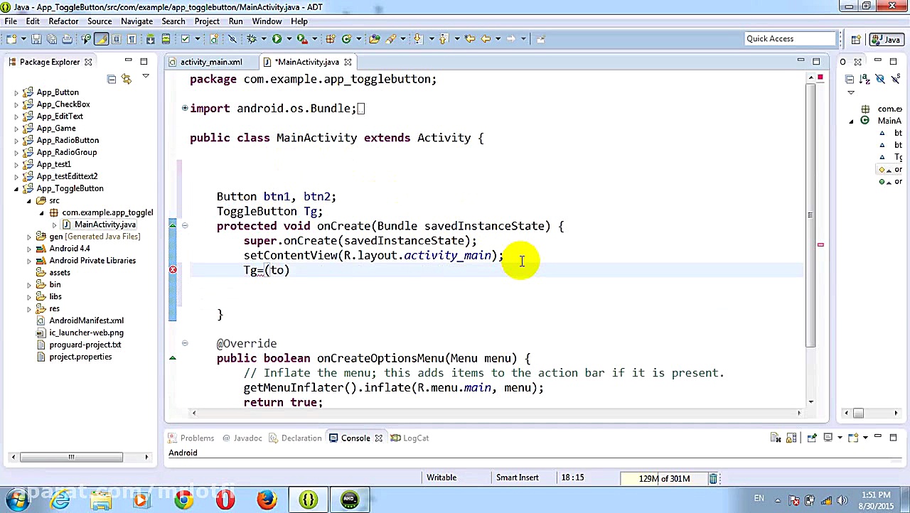Select the Java perspective button
The height and width of the screenshot is (513, 910).
click(x=887, y=40)
